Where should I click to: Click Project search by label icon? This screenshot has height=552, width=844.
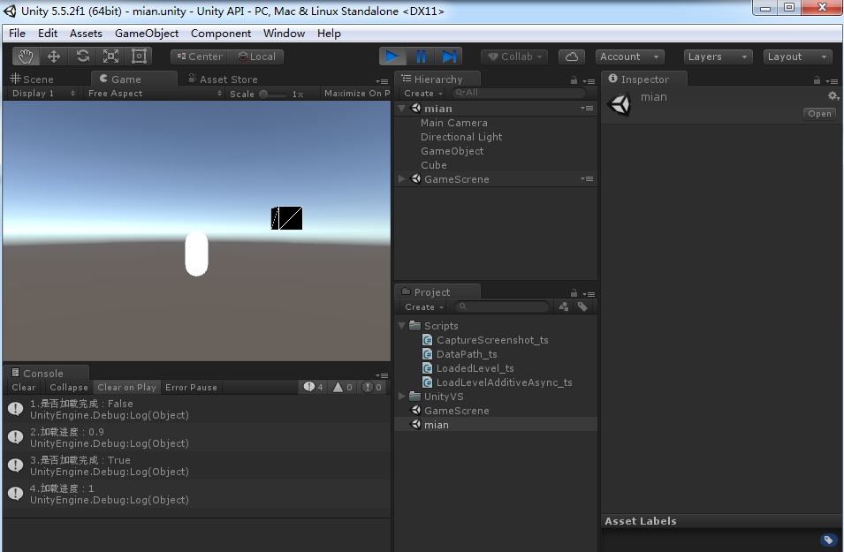(x=582, y=306)
